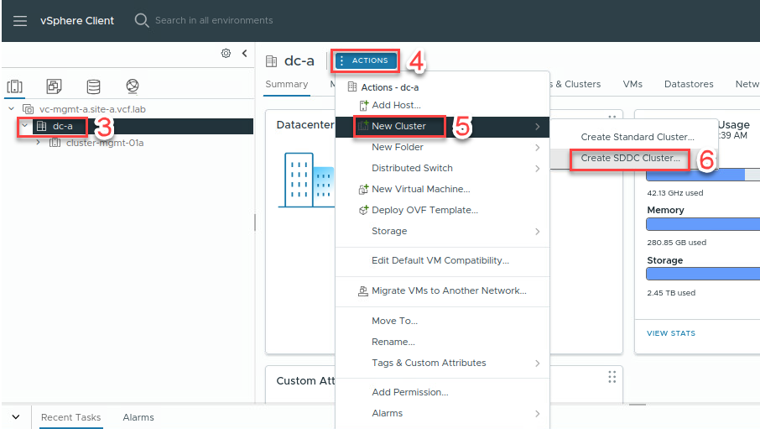Click the datacenter building illustration
The image size is (760, 429).
306,180
